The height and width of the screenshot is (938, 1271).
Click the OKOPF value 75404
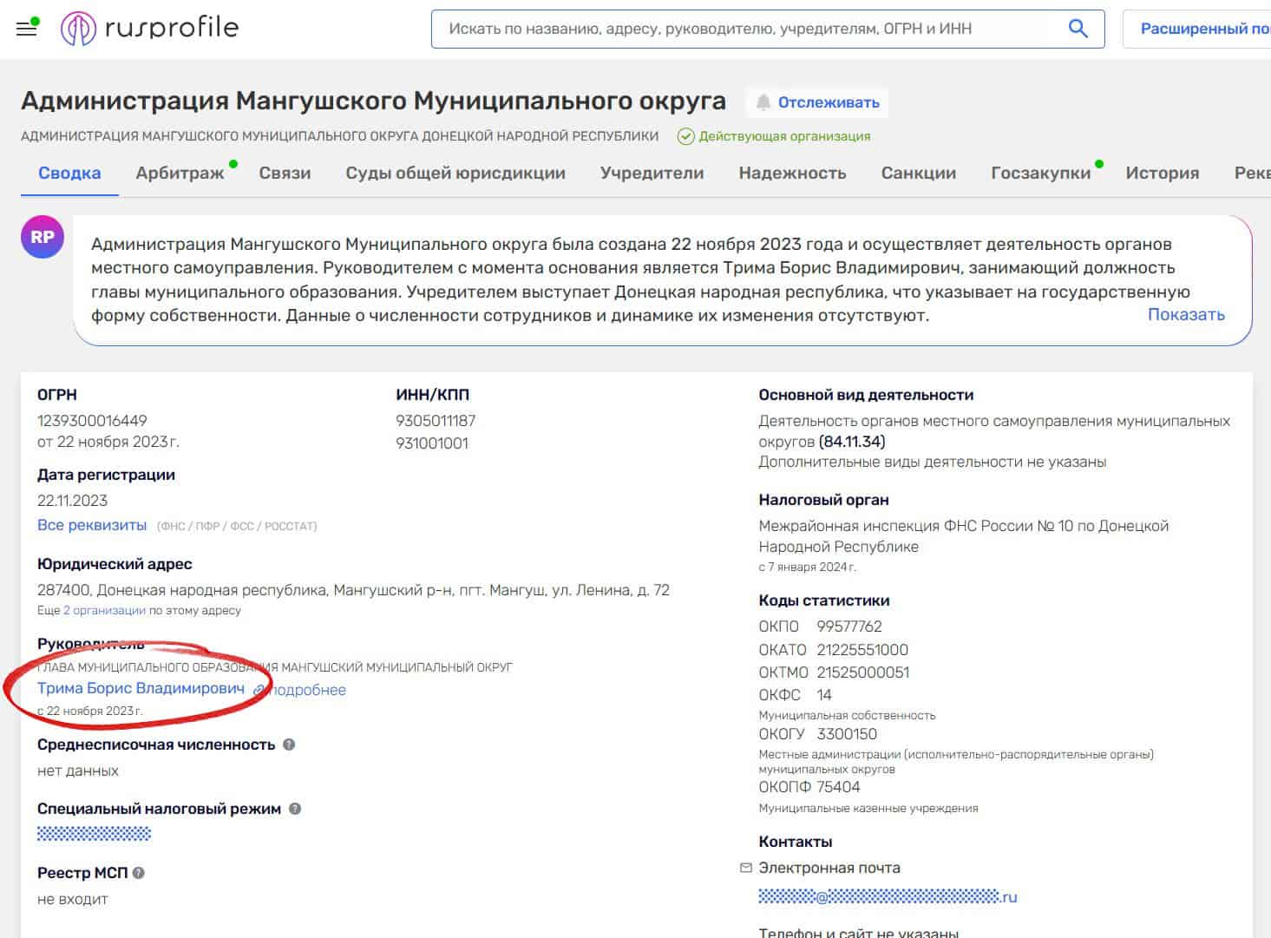pos(838,787)
